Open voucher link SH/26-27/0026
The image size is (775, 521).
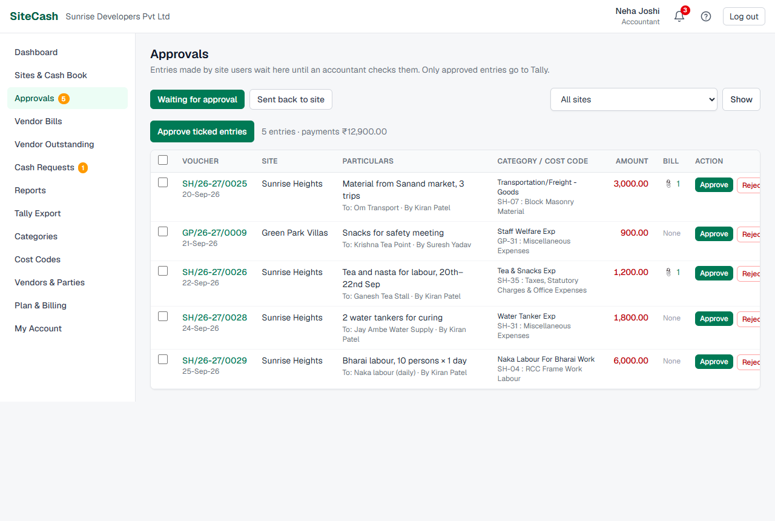[214, 272]
